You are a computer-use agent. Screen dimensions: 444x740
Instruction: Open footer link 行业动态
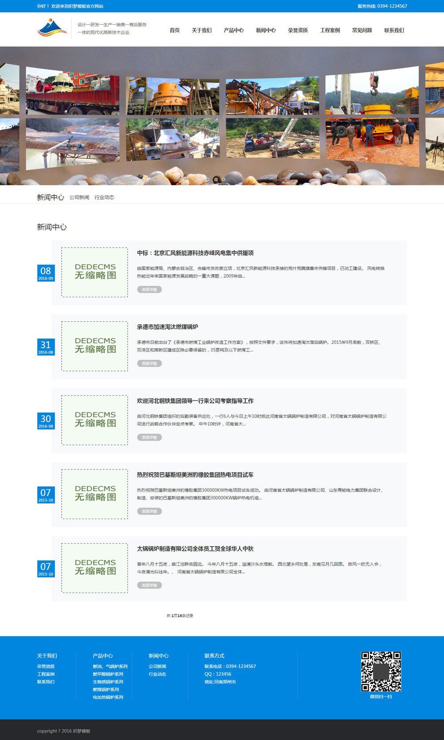157,674
